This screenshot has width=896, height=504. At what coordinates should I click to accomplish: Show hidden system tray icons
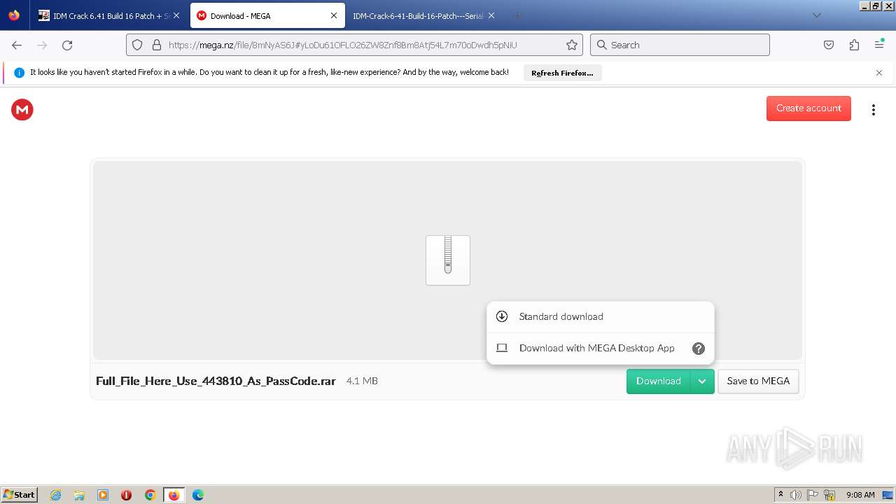780,495
